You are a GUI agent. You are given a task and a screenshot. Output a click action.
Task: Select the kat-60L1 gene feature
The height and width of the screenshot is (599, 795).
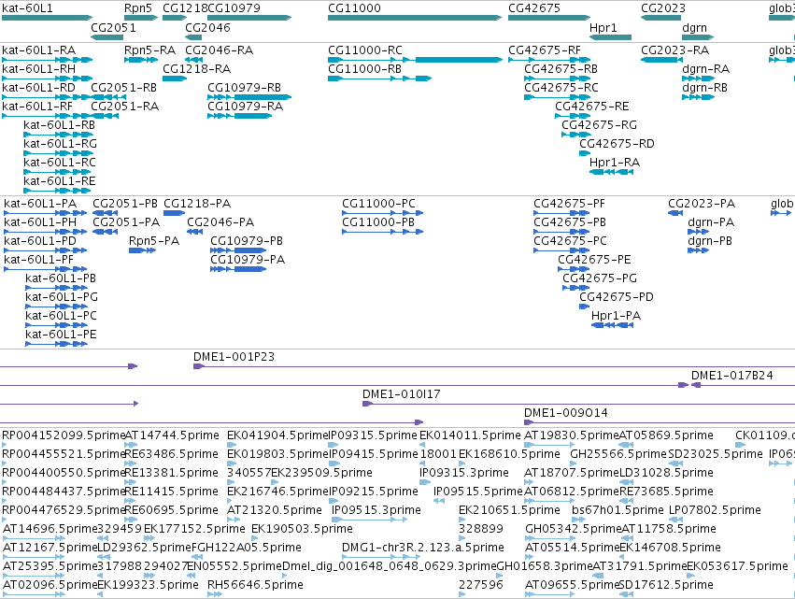coord(47,18)
